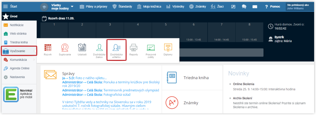Select Vyučovanie in sidebar

point(19,51)
